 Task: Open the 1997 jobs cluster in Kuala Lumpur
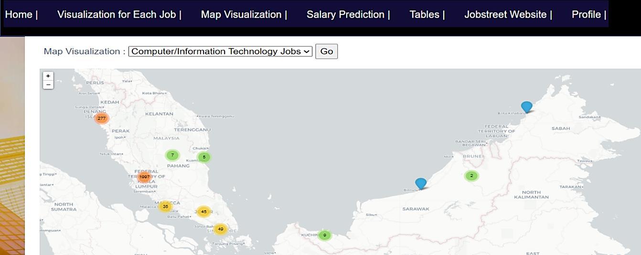144,177
